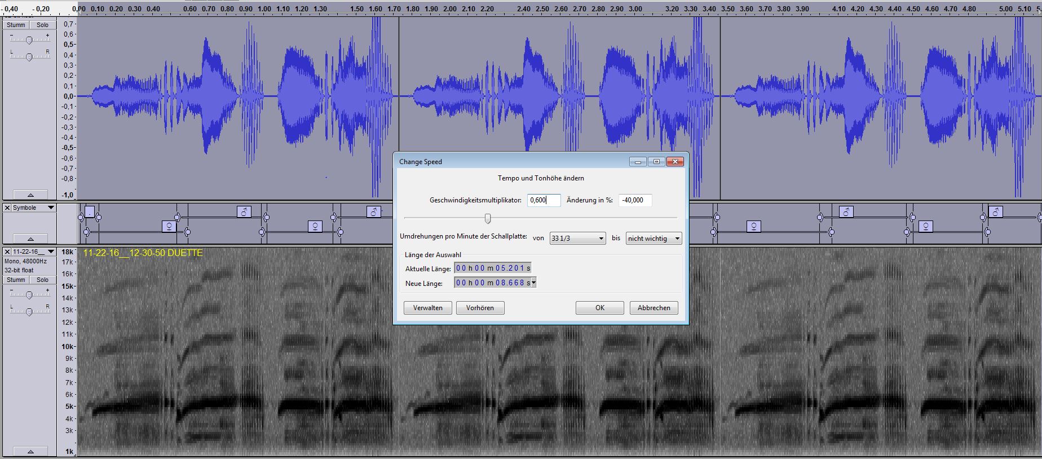Open the 33 1/3 rpm 'von' dropdown
The width and height of the screenshot is (1042, 459).
click(577, 239)
